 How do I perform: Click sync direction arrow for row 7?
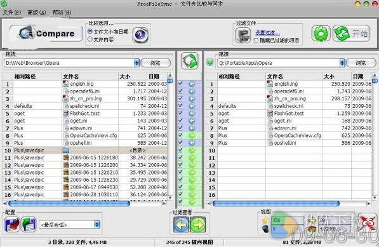pos(192,128)
